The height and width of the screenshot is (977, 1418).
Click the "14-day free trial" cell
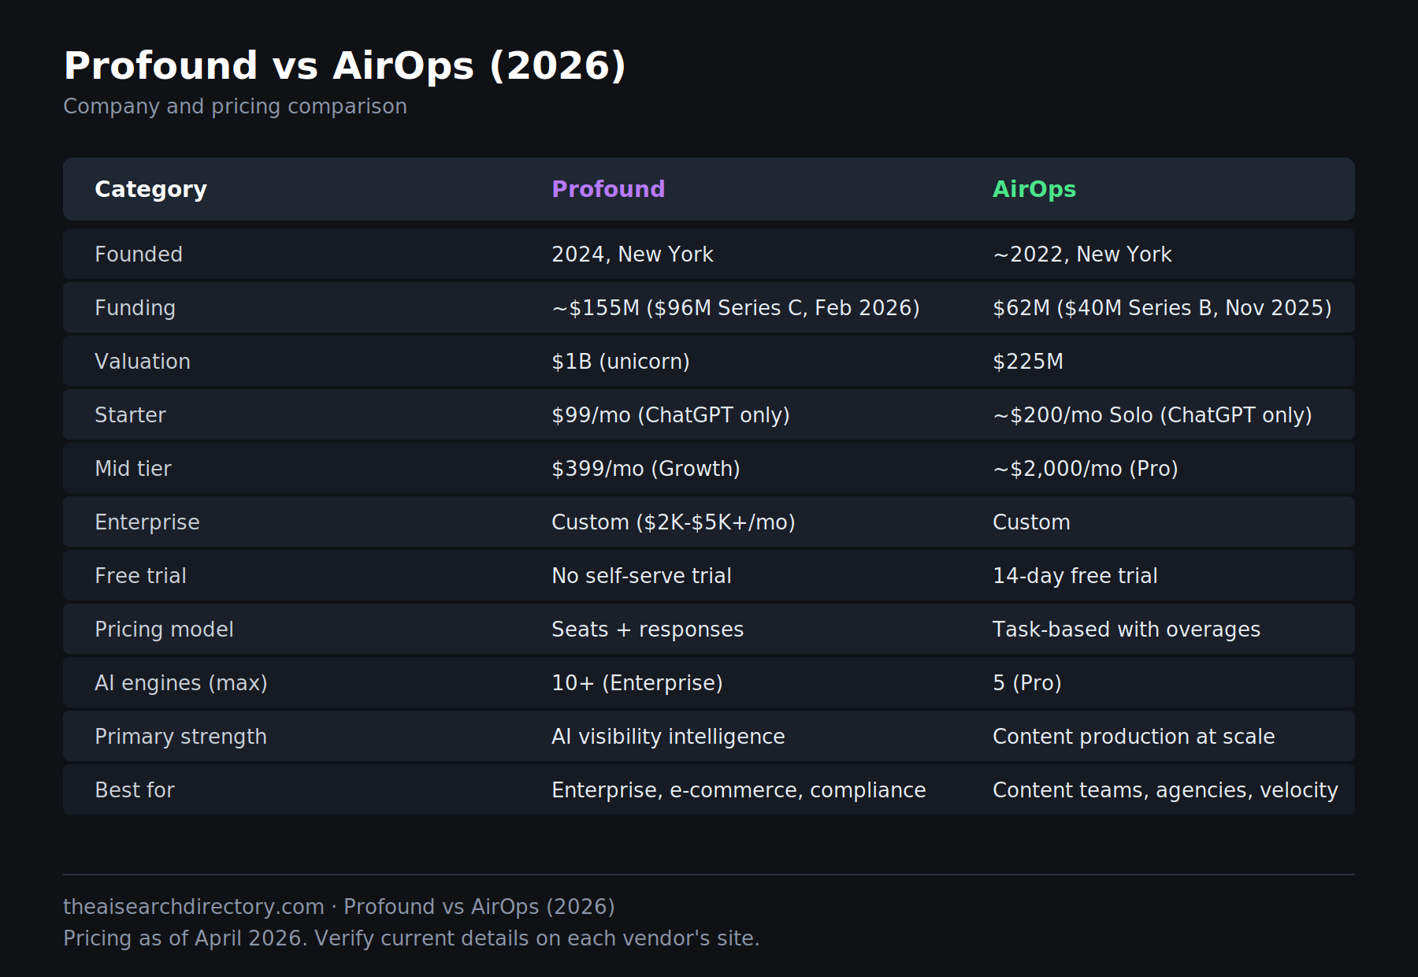[1075, 576]
